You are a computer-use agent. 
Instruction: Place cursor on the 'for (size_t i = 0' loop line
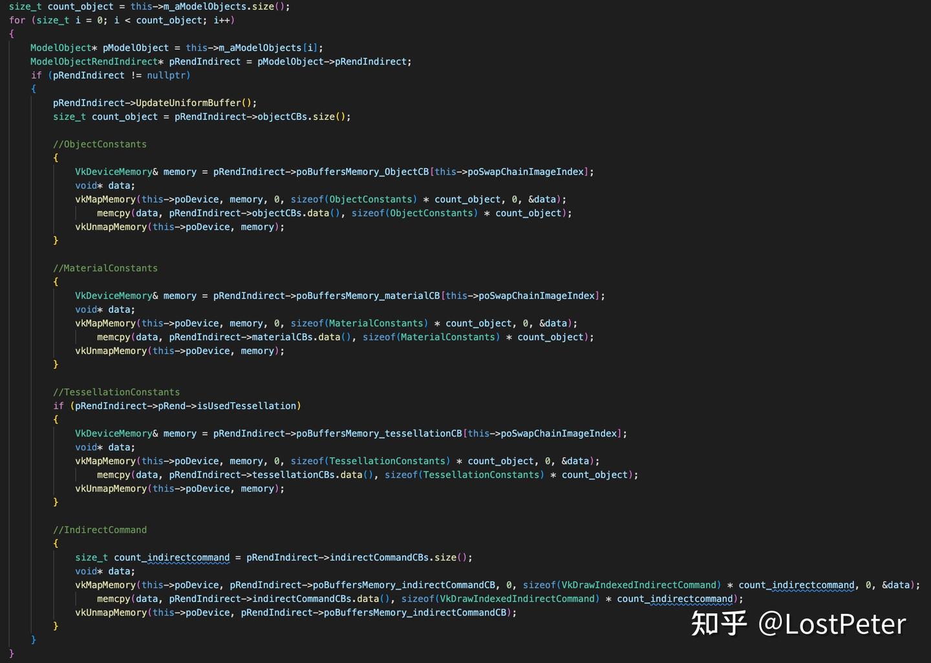pos(122,20)
